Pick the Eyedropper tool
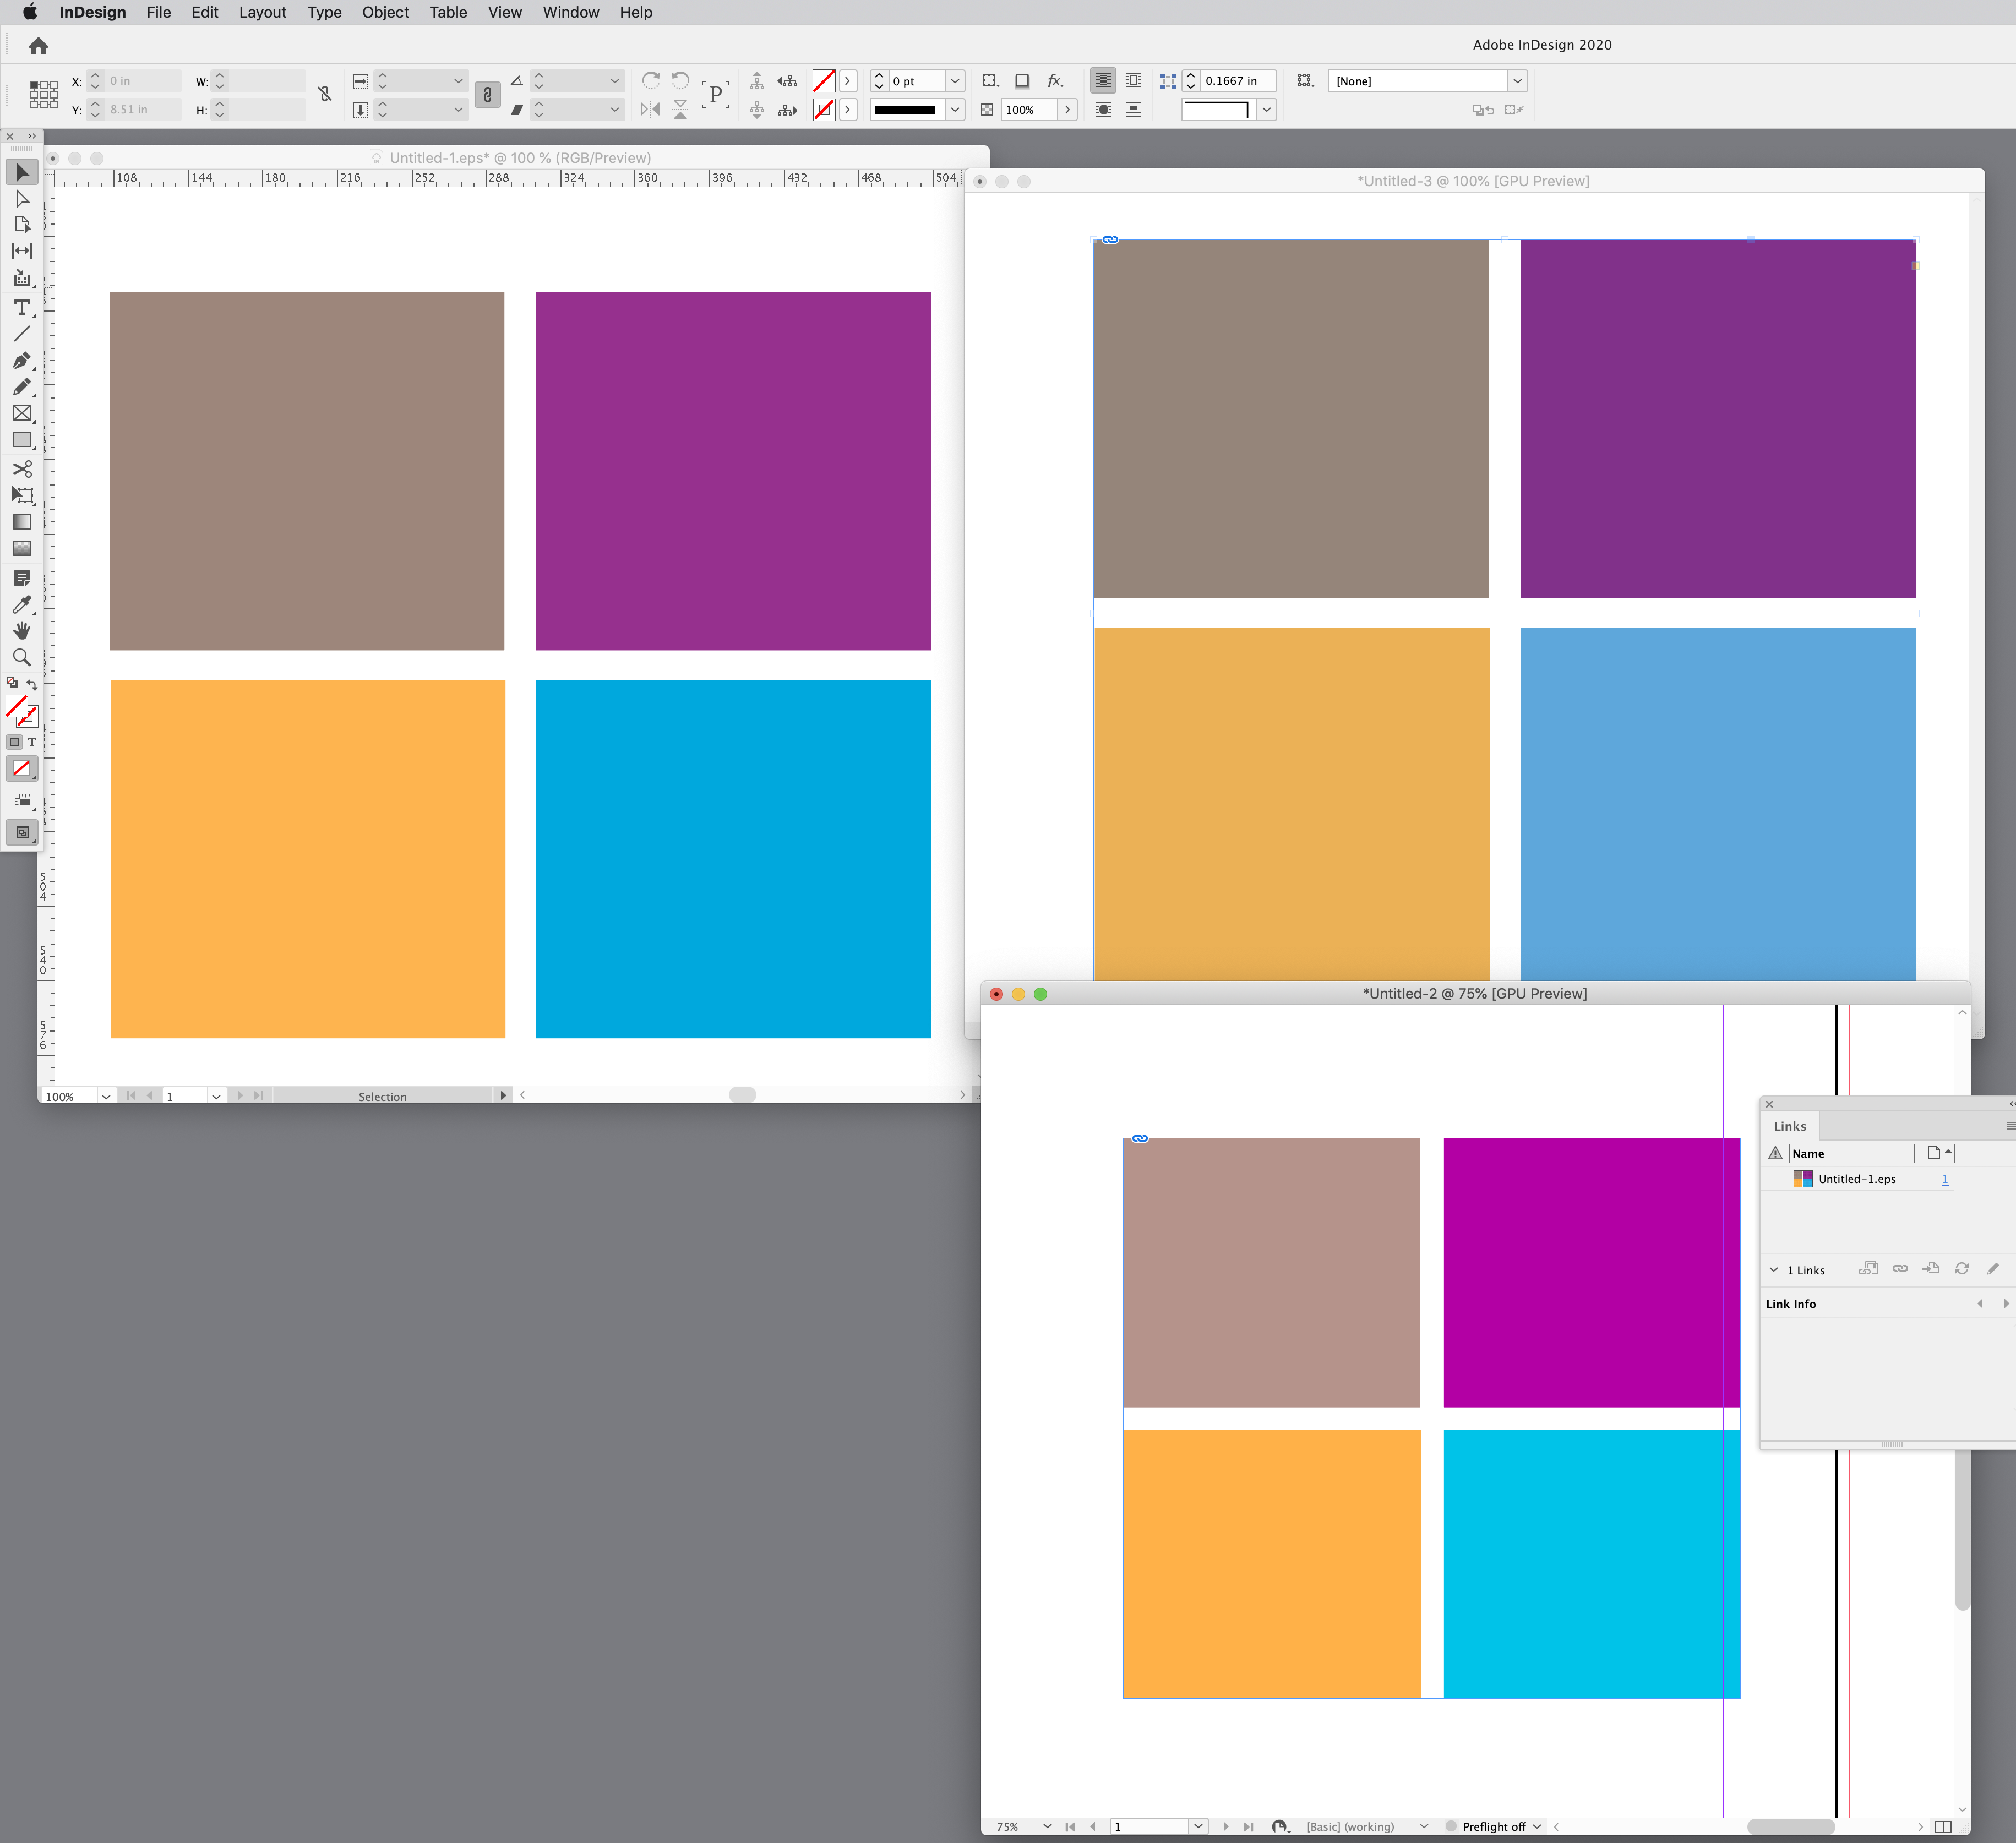2016x1843 pixels. tap(22, 604)
